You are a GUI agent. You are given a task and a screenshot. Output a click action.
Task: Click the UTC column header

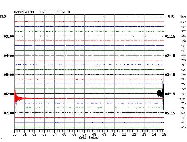point(171,16)
